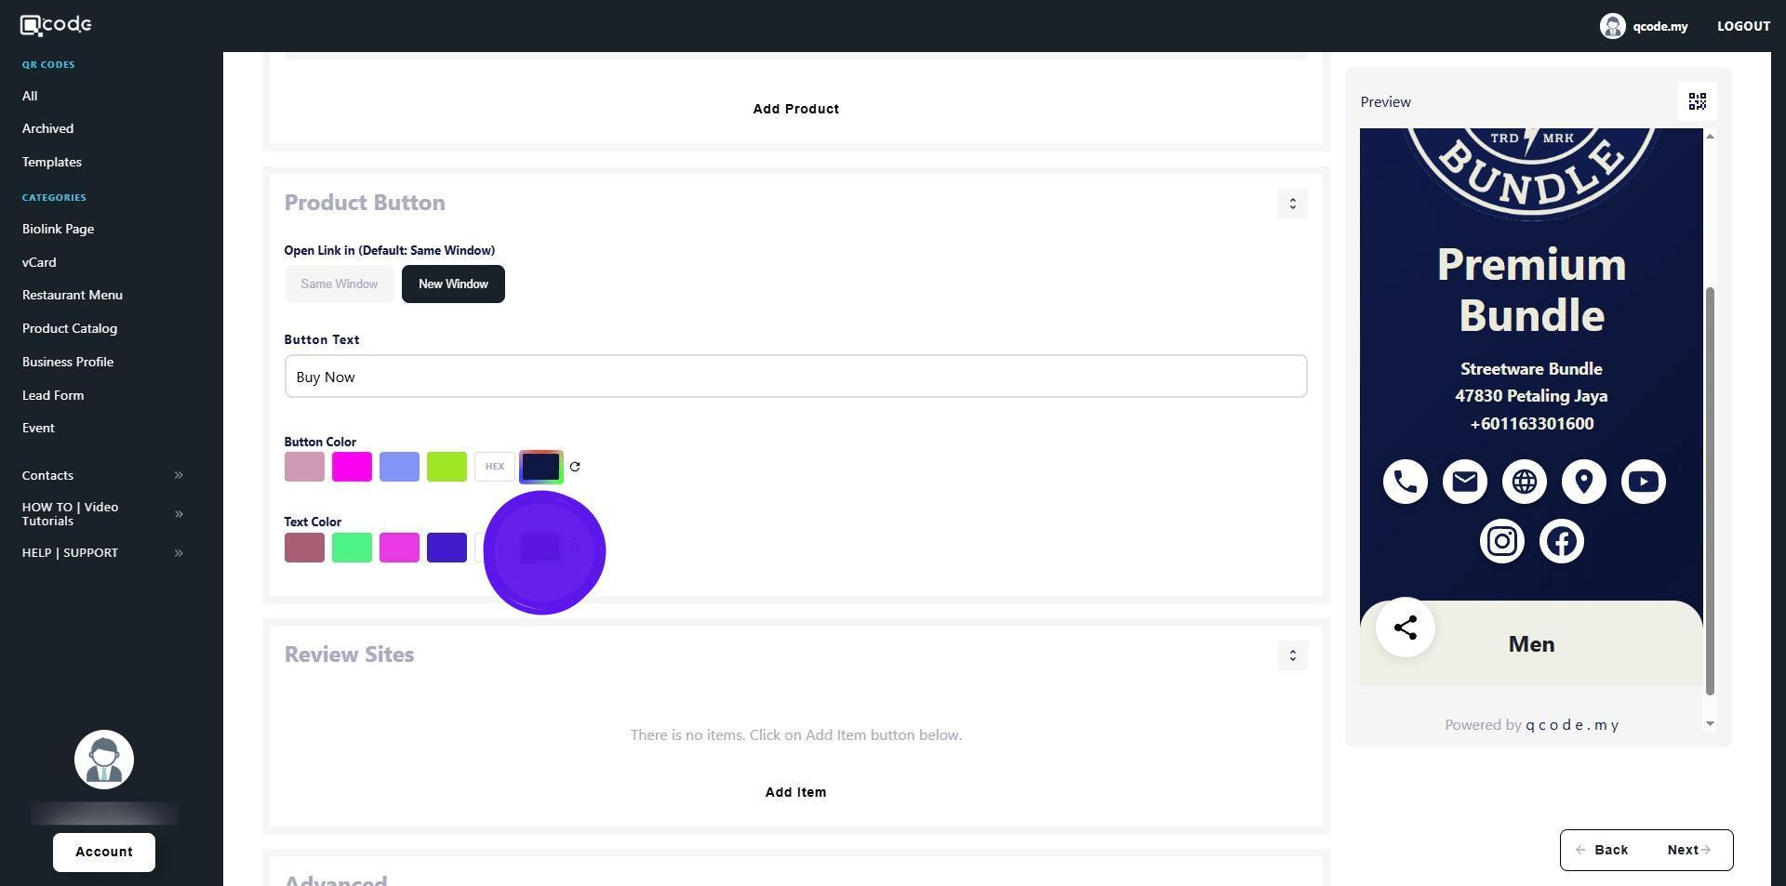Image resolution: width=1786 pixels, height=886 pixels.
Task: Pick the lime green Button Color swatch
Action: pos(446,467)
